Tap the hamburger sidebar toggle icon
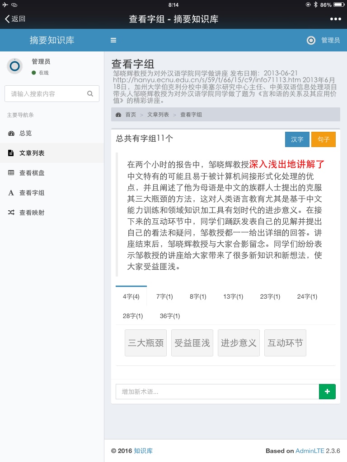Screen dimensions: 347x462 (113, 40)
